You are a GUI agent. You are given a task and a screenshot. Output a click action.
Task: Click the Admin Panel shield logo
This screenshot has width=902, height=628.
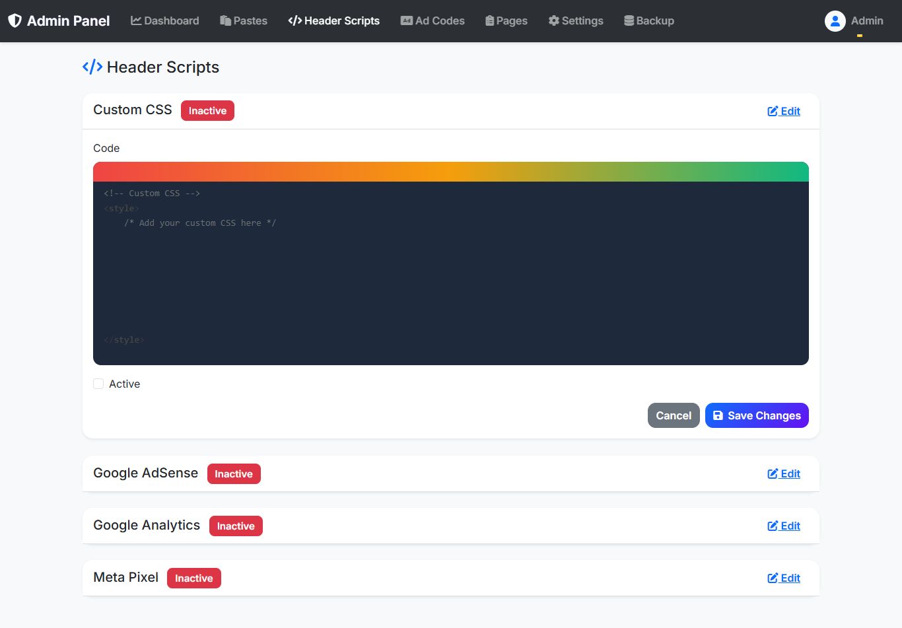click(15, 21)
